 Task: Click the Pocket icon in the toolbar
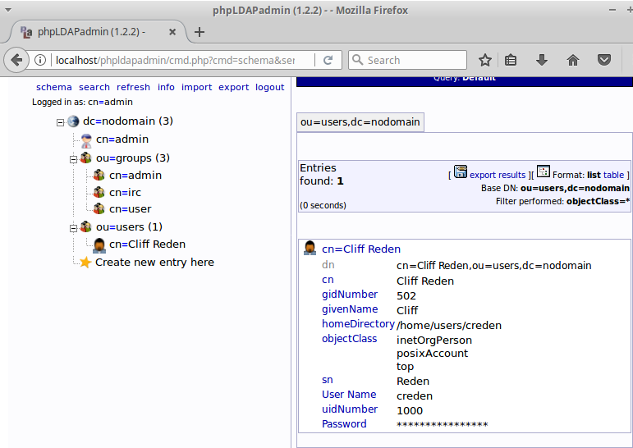604,60
